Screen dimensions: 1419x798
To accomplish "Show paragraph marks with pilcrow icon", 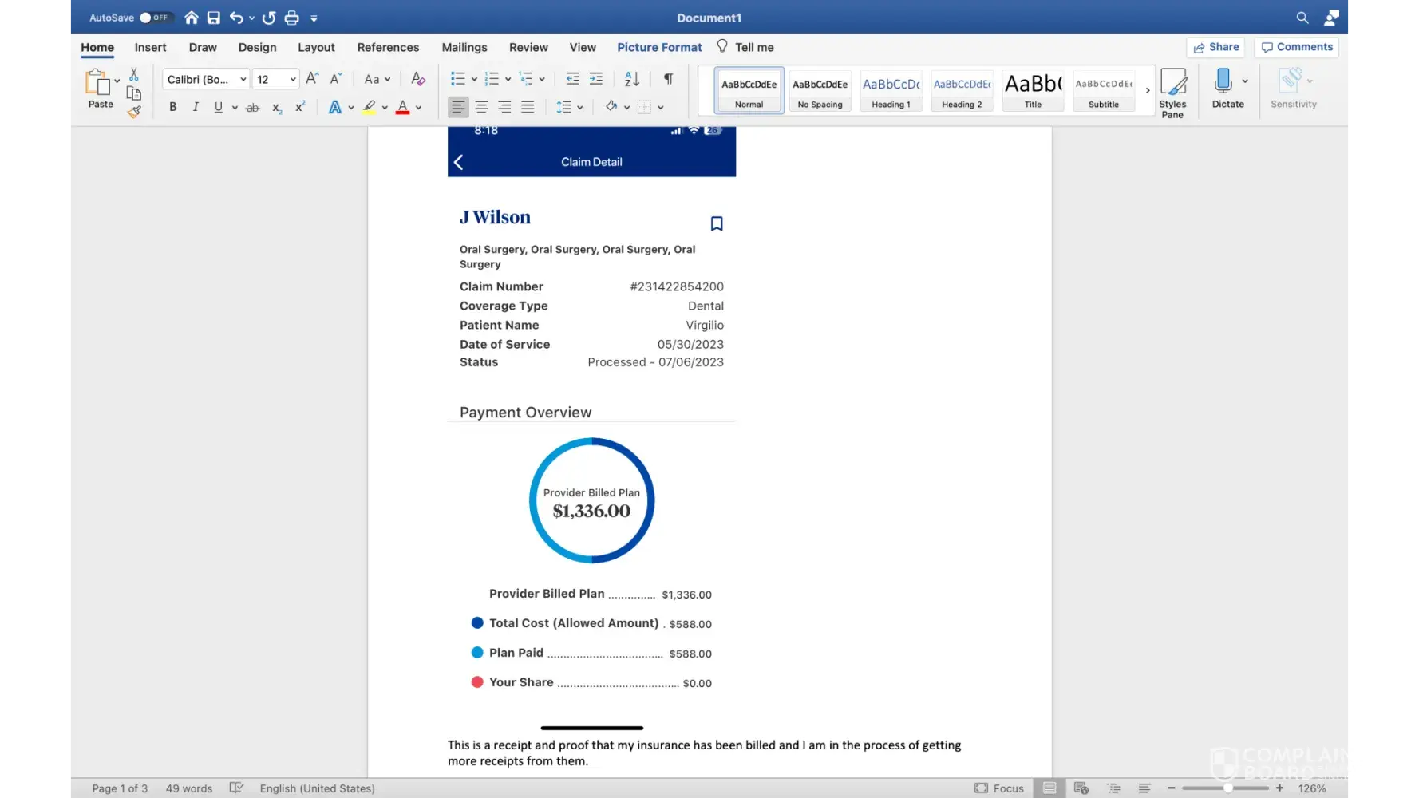I will pyautogui.click(x=668, y=78).
